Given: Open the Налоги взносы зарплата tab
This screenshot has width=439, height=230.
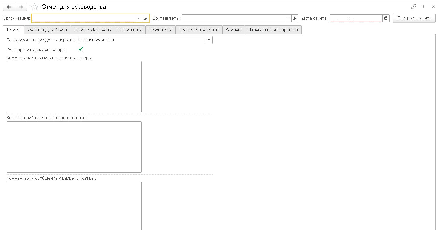Looking at the screenshot, I should click(x=273, y=30).
